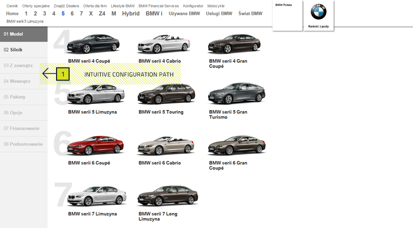Select series 2 in navigation
This screenshot has width=413, height=228.
tap(36, 13)
